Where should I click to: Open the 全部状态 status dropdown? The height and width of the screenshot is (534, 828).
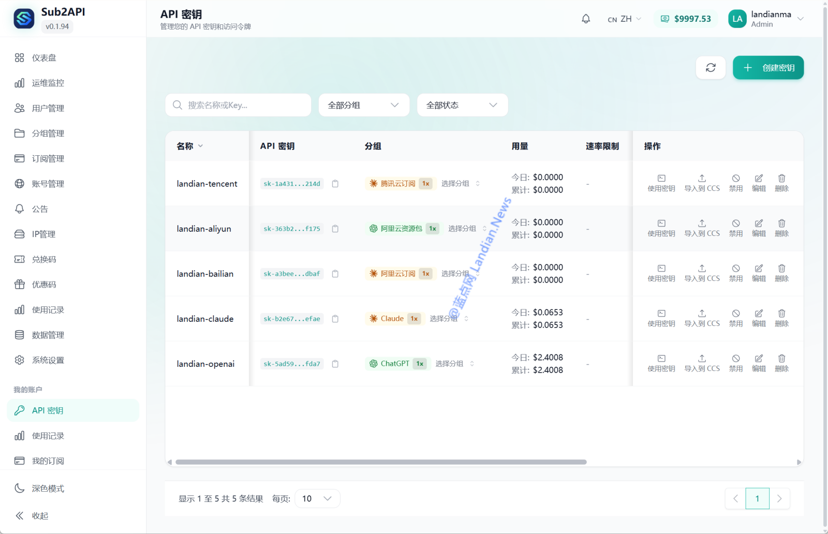(462, 105)
